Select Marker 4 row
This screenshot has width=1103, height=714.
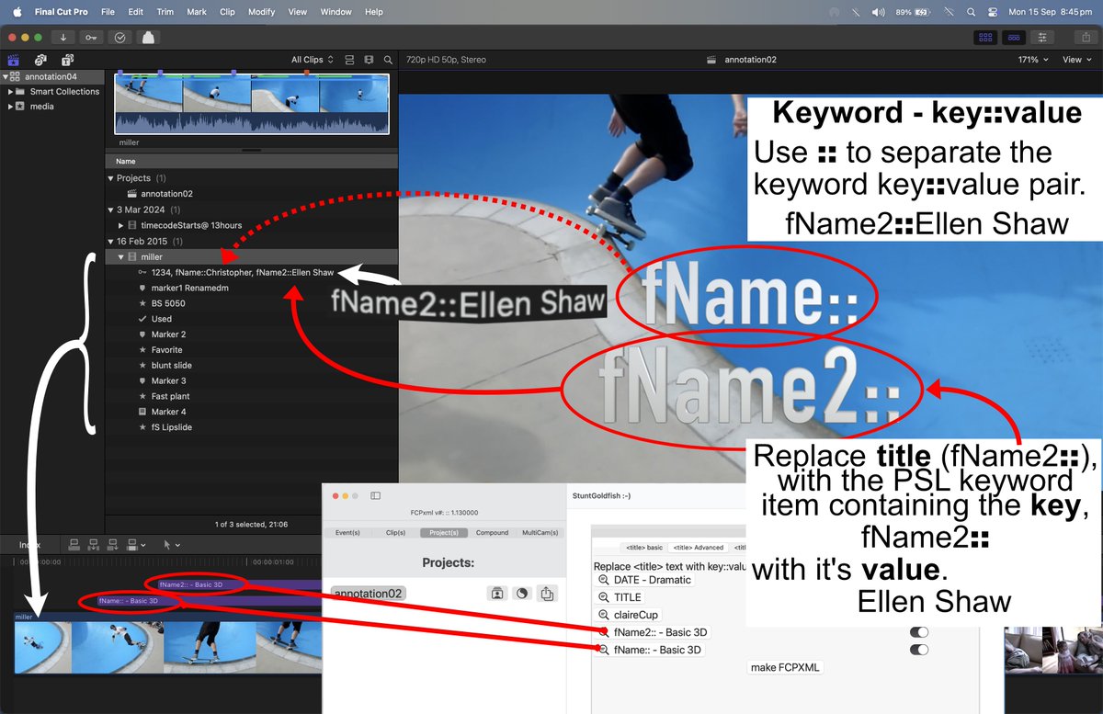tap(252, 412)
